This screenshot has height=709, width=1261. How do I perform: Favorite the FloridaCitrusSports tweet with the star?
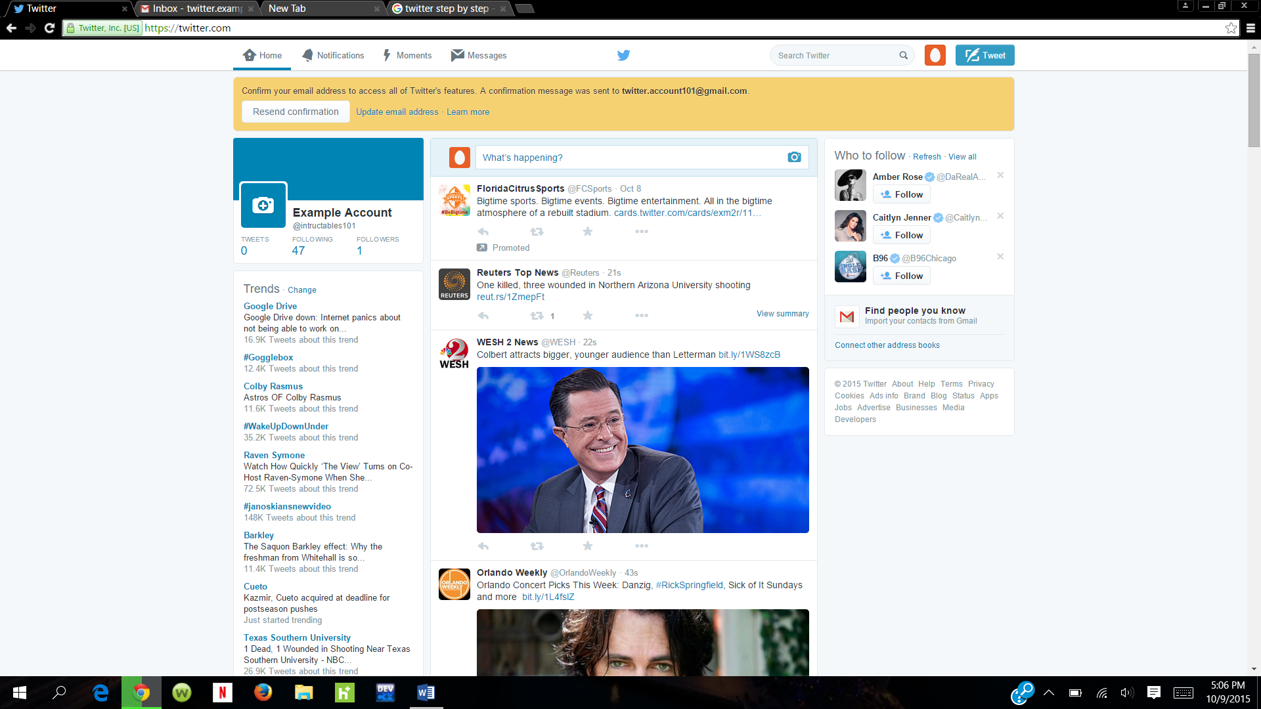click(x=588, y=232)
